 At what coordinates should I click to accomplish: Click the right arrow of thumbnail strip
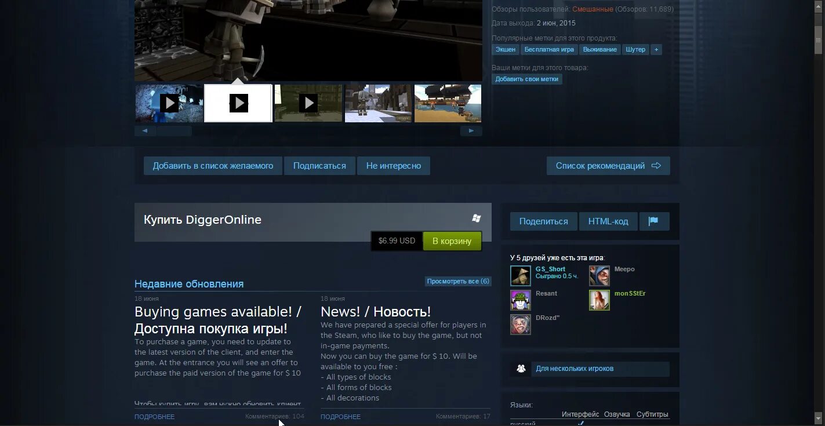471,131
